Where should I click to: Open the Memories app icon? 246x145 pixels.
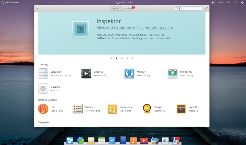point(173,74)
